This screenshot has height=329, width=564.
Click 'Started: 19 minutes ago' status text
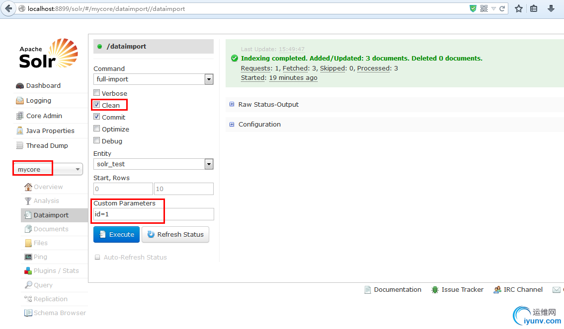(279, 77)
